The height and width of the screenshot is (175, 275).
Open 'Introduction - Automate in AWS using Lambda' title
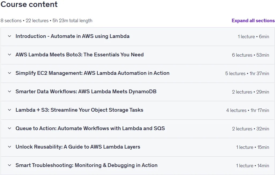coord(72,36)
